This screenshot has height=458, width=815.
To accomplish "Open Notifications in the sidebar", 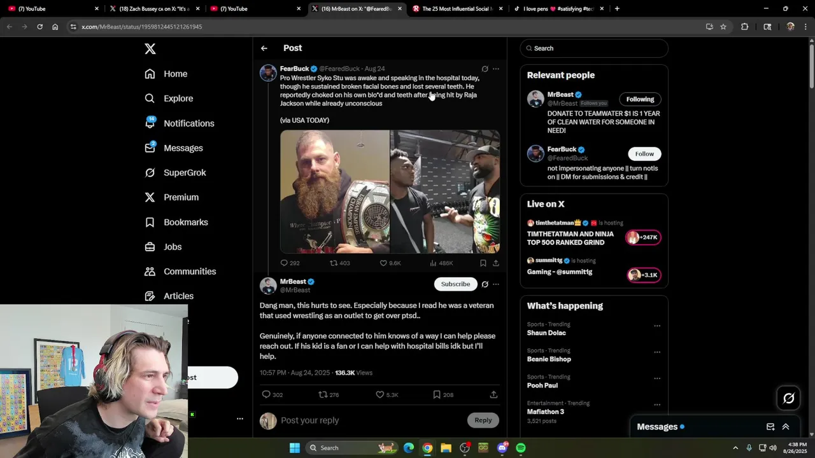I will (x=180, y=123).
